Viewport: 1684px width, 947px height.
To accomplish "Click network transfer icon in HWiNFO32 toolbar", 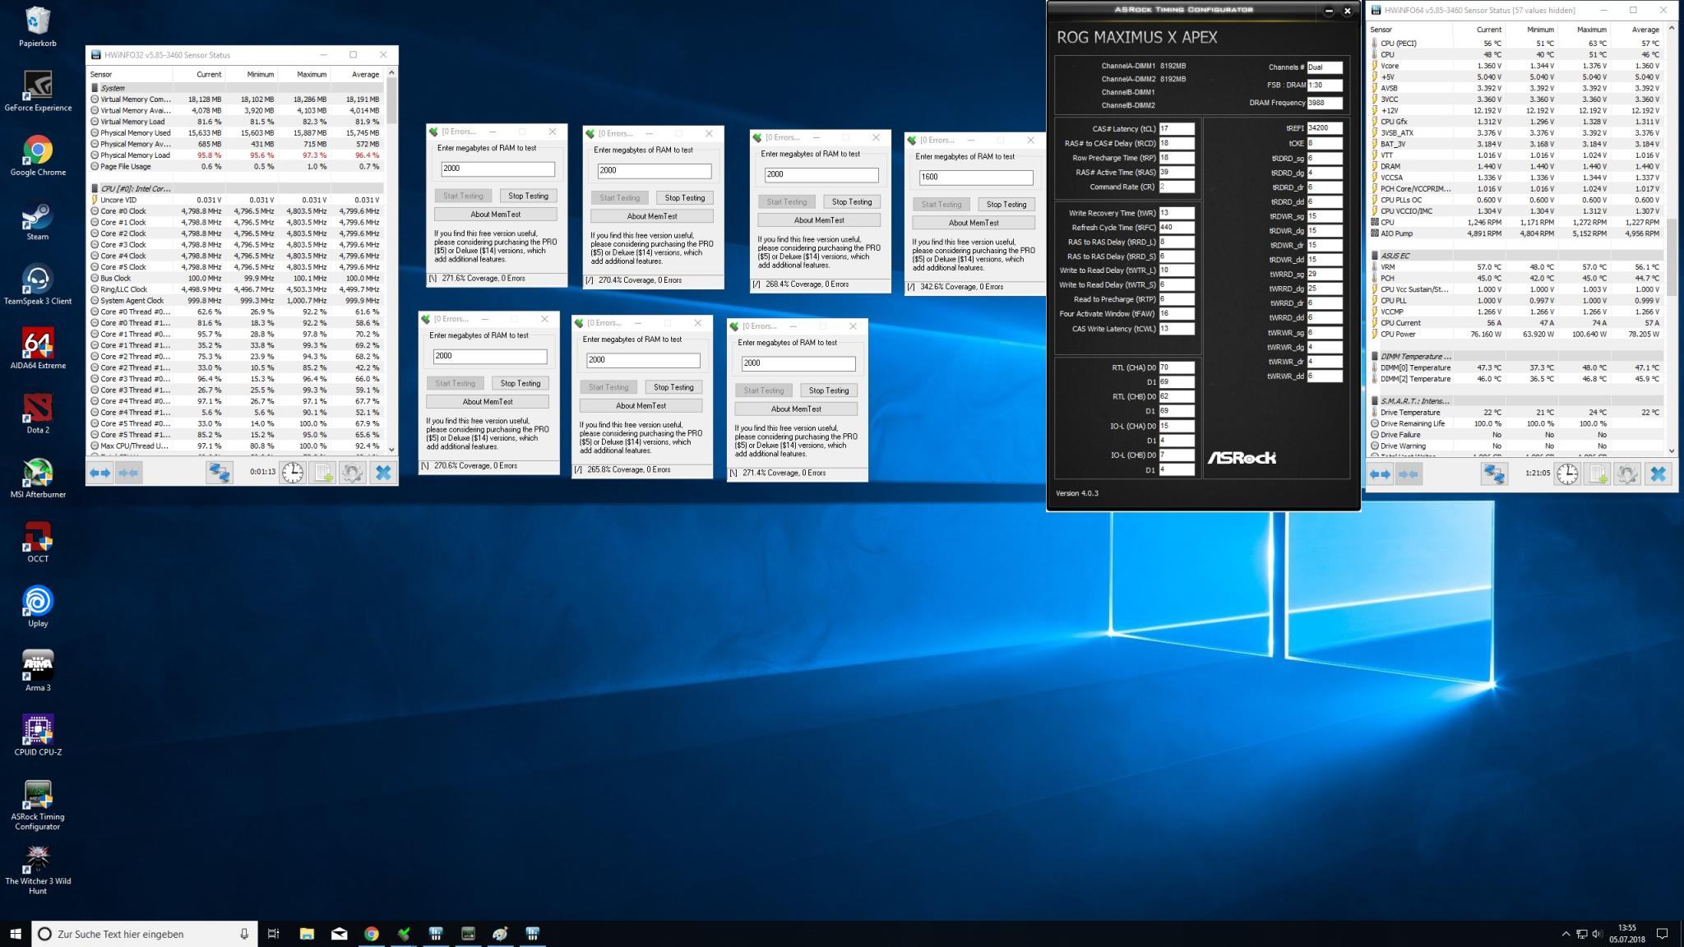I will coord(220,473).
